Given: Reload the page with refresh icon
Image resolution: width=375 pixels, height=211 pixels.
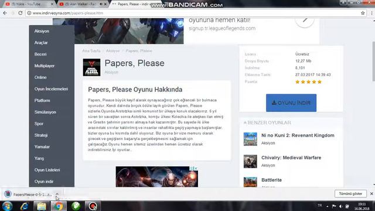Looking at the screenshot, I should coord(21,13).
